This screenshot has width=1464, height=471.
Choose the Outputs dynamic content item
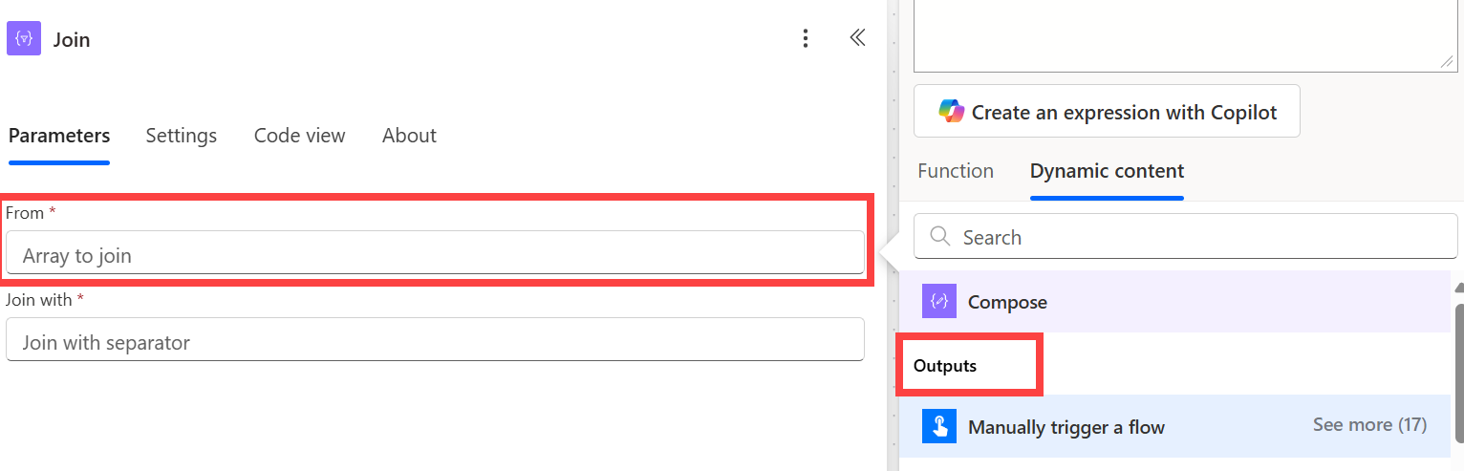click(x=945, y=366)
